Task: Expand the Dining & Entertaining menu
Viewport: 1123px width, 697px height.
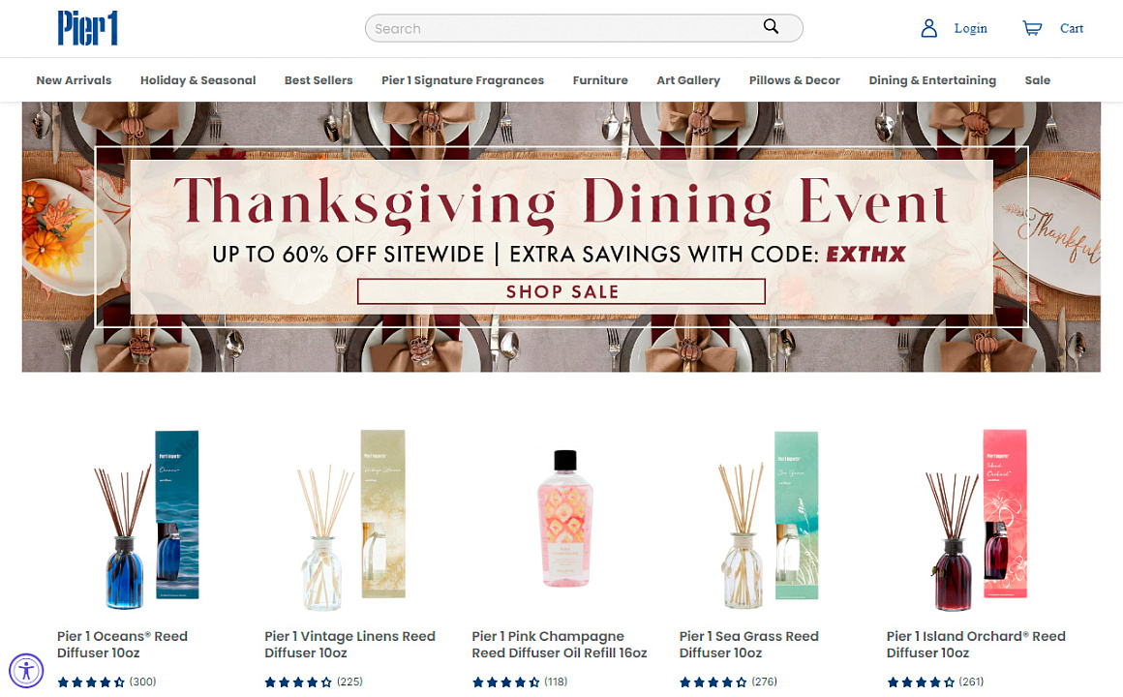Action: coord(931,80)
